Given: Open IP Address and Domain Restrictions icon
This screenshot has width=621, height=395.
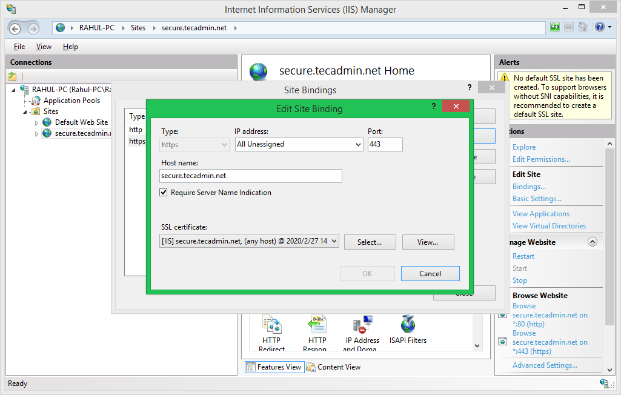Looking at the screenshot, I should (x=362, y=325).
